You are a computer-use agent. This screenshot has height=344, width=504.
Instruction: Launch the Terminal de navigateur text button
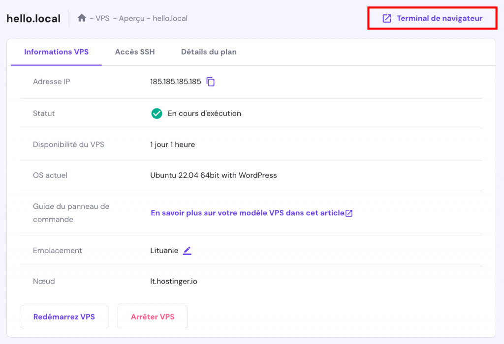[x=440, y=19]
